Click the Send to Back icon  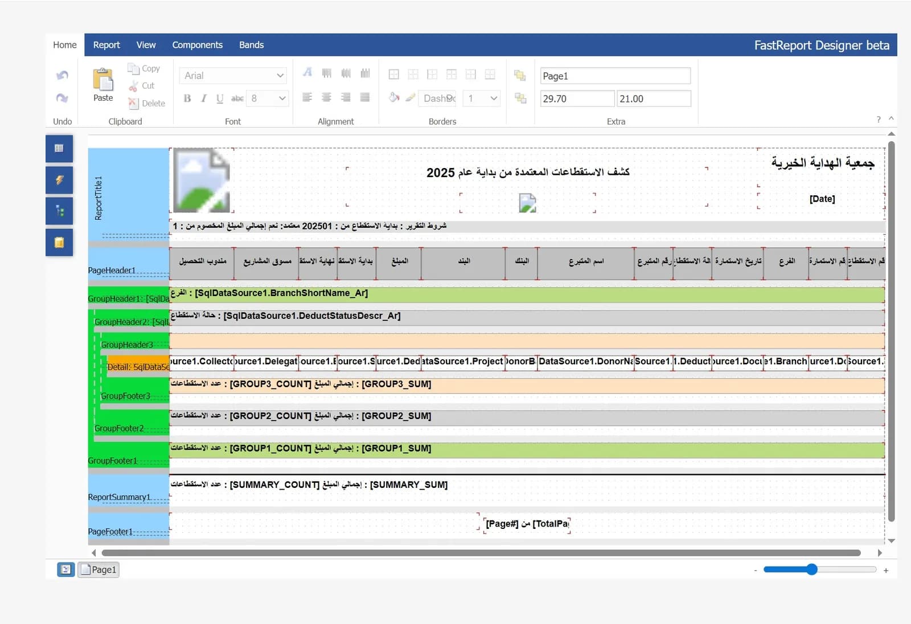(520, 98)
